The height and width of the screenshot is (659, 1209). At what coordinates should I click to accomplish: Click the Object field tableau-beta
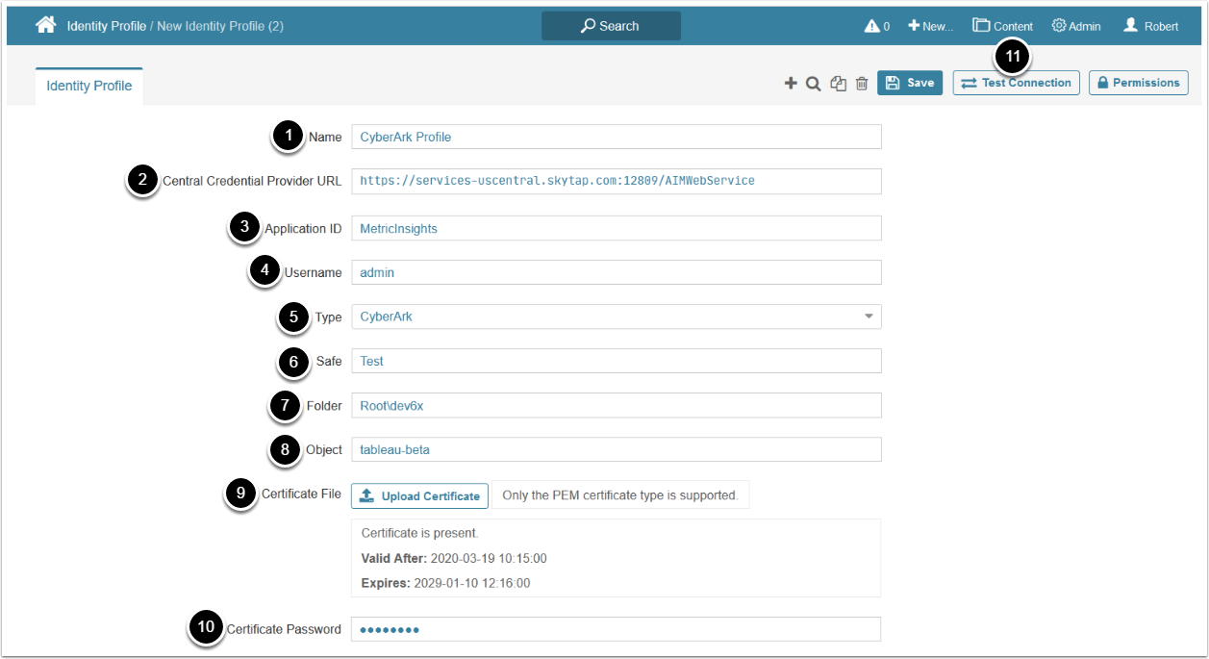coord(617,449)
